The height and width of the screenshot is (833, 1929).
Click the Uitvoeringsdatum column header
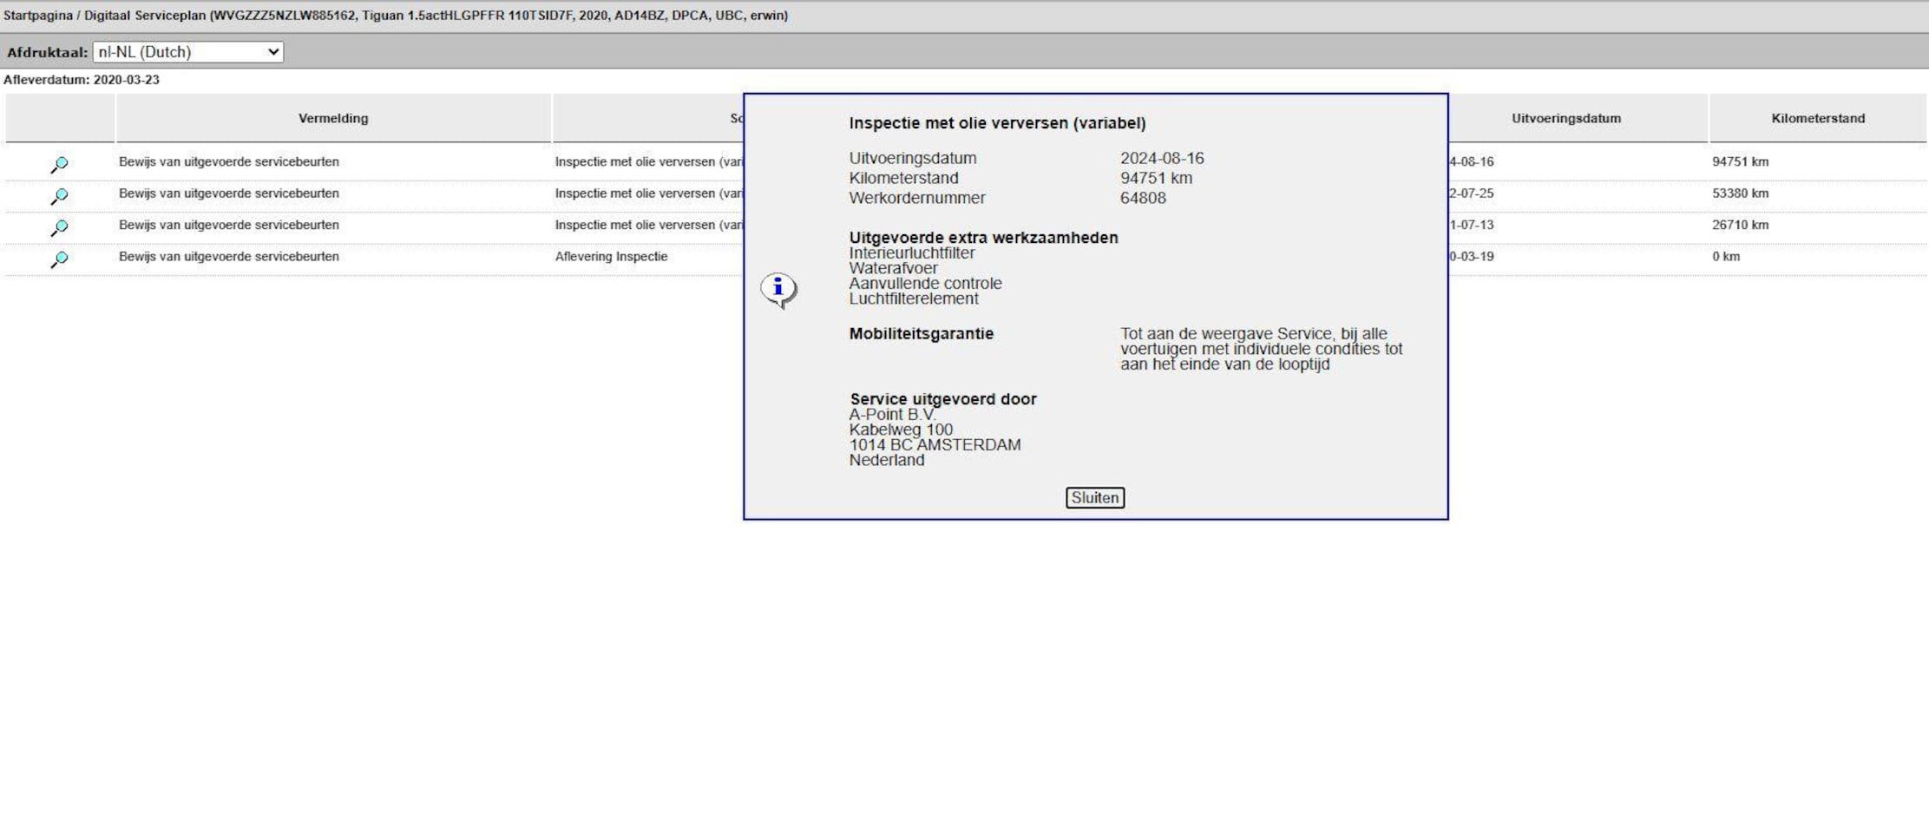1565,118
